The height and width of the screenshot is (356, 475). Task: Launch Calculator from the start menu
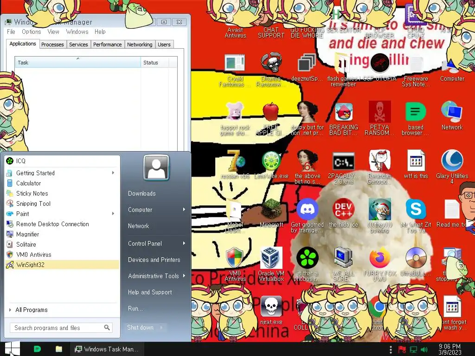tap(63, 183)
